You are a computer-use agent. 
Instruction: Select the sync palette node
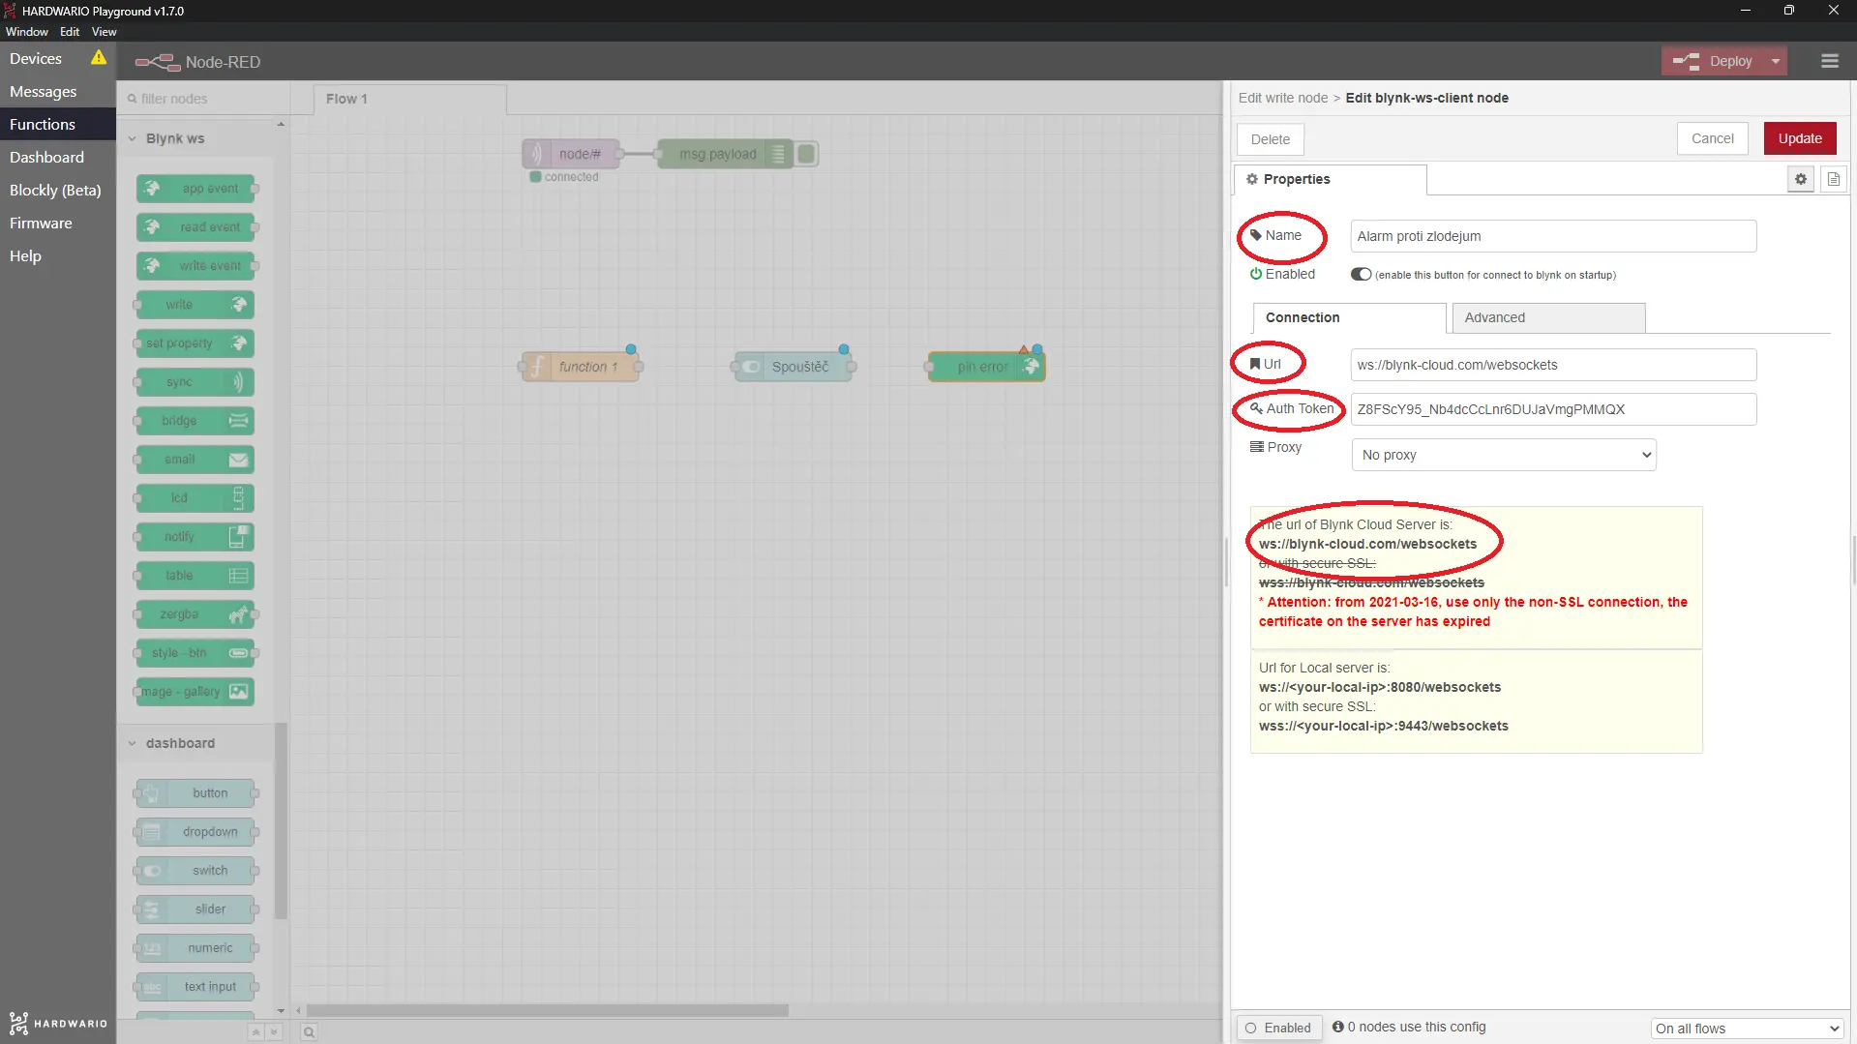click(196, 382)
